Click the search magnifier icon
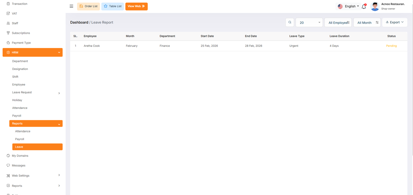Image resolution: width=413 pixels, height=195 pixels. [290, 22]
